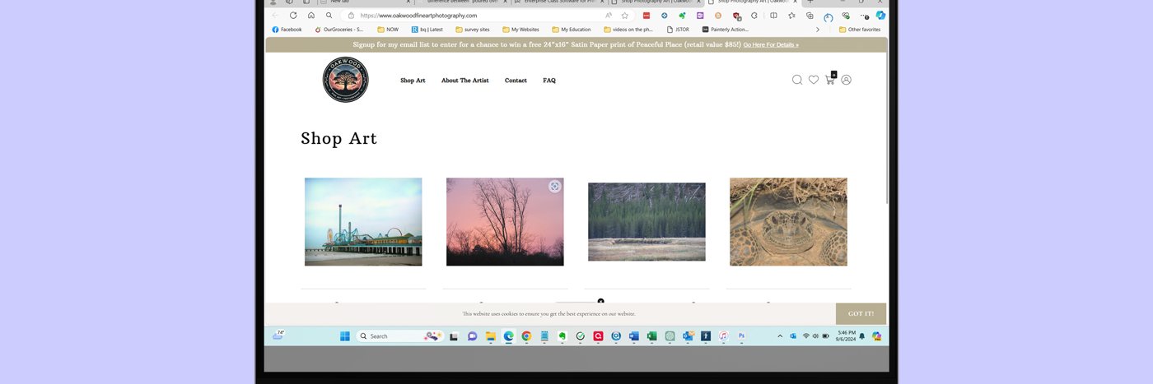Go to About The Artist page
This screenshot has height=384, width=1153.
coord(464,81)
